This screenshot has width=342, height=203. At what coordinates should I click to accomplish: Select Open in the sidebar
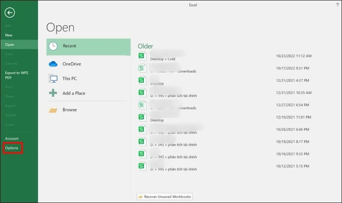pos(19,44)
